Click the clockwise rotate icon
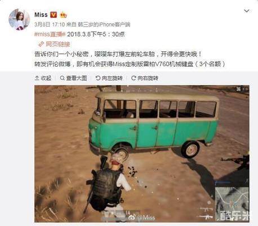258x226 pixels. (x=134, y=78)
